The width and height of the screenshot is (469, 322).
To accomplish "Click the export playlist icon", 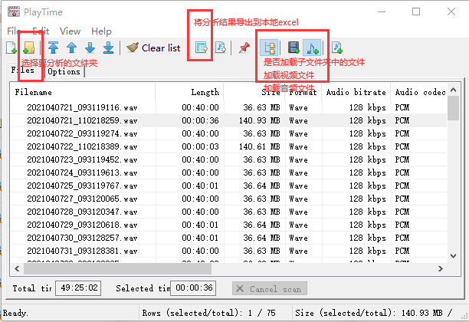I will coord(221,48).
